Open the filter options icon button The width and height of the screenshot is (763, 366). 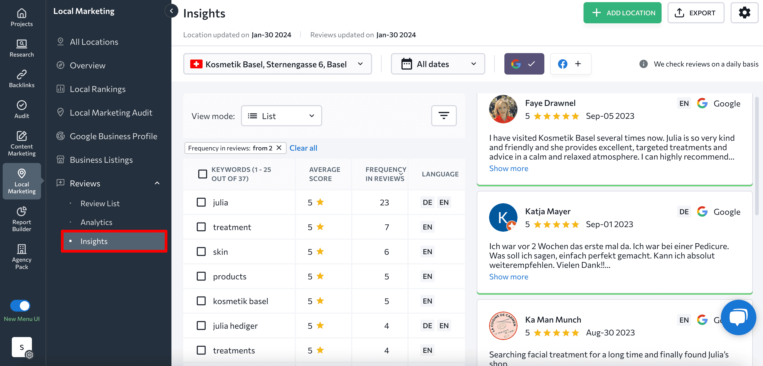[x=443, y=116]
